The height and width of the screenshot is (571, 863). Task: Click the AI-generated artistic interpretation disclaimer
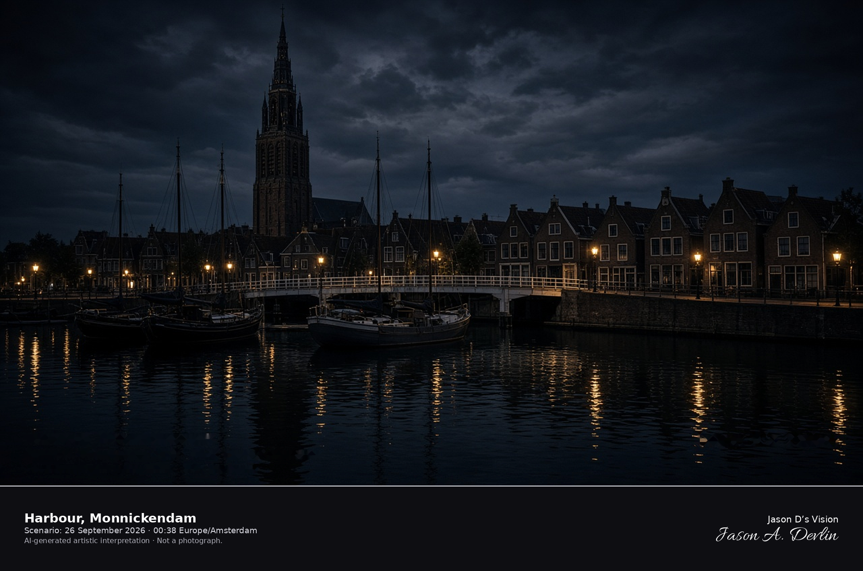[123, 540]
